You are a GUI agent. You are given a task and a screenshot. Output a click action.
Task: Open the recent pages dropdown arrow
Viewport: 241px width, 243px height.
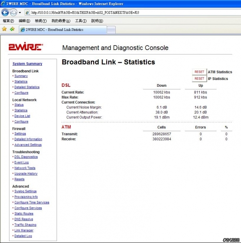20,13
